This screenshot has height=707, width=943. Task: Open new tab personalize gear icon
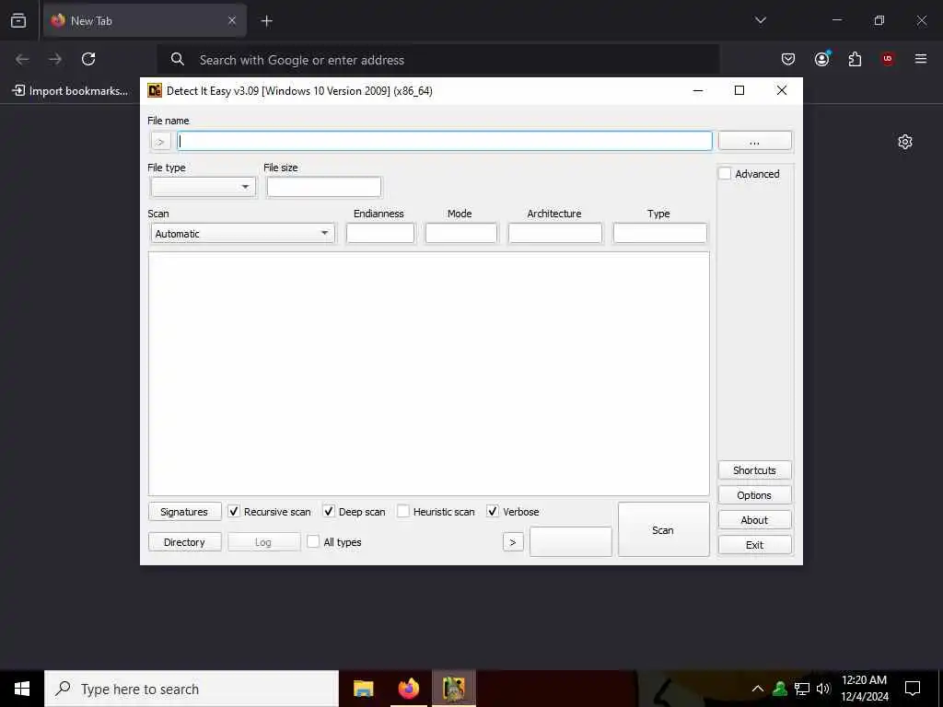click(x=905, y=142)
